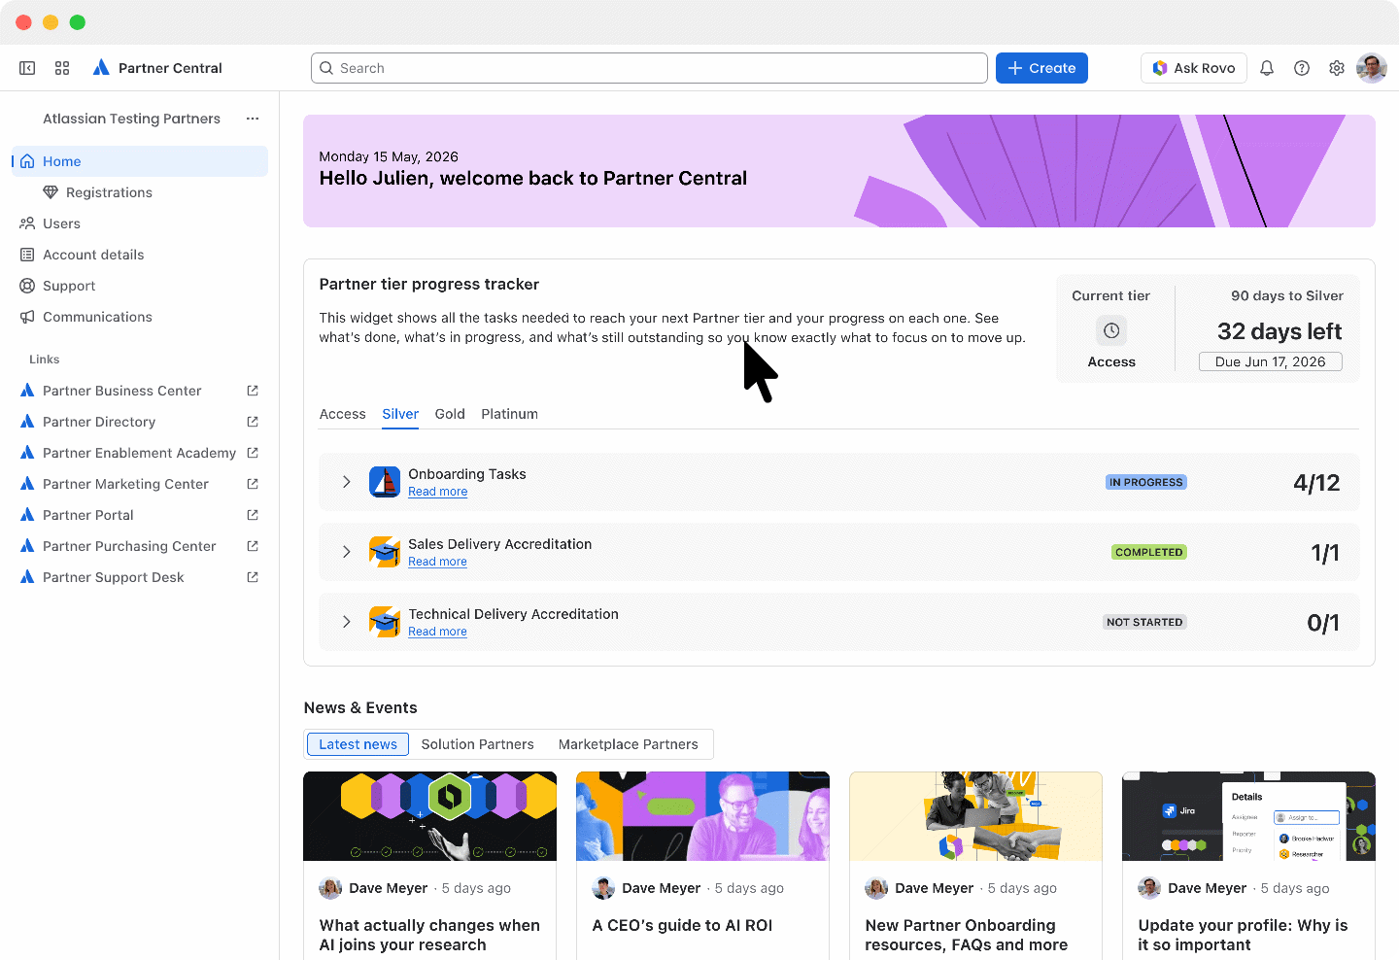Viewport: 1399px width, 960px height.
Task: Open Atlassian Testing Partners more options menu
Action: 253,119
